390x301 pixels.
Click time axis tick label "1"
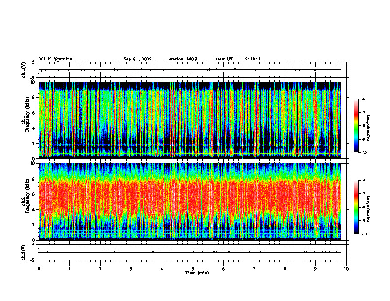tap(69, 269)
